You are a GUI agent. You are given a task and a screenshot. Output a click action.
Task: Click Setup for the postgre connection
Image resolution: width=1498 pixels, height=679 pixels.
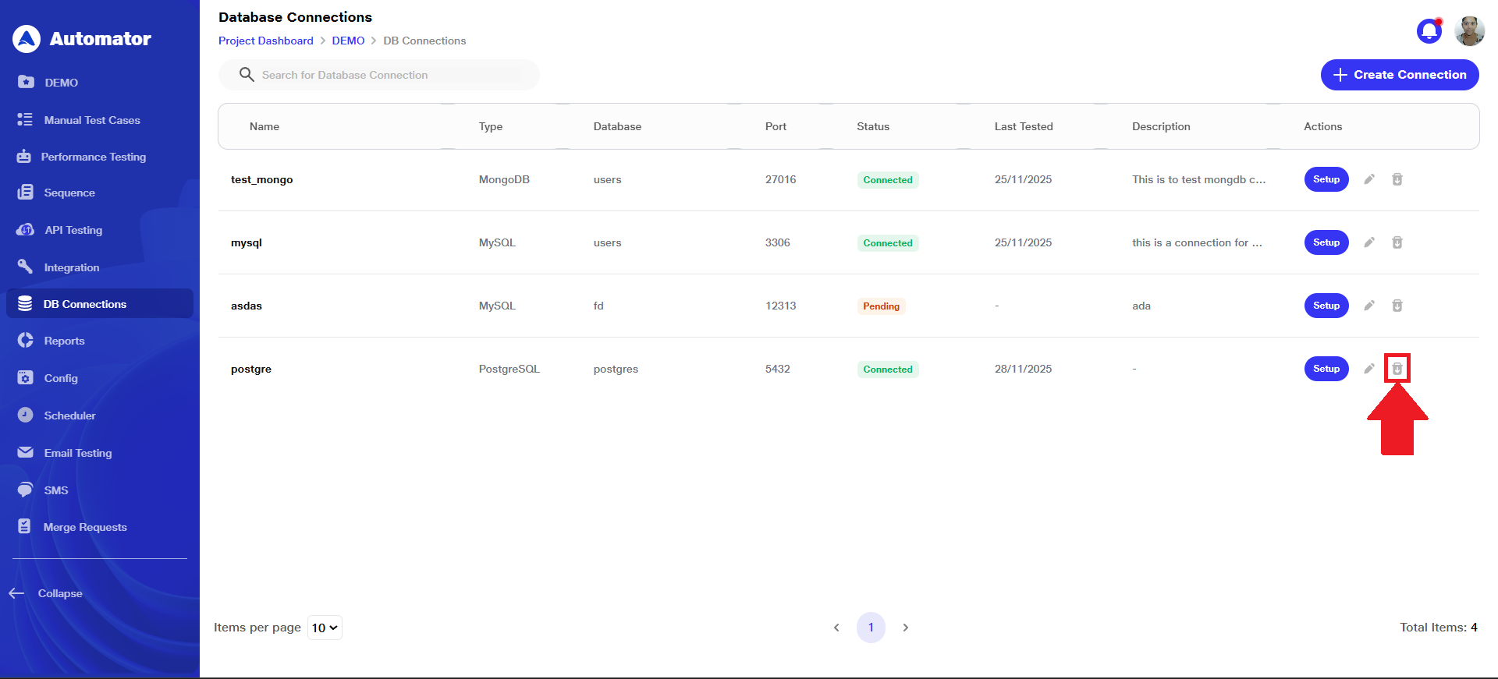(1326, 369)
